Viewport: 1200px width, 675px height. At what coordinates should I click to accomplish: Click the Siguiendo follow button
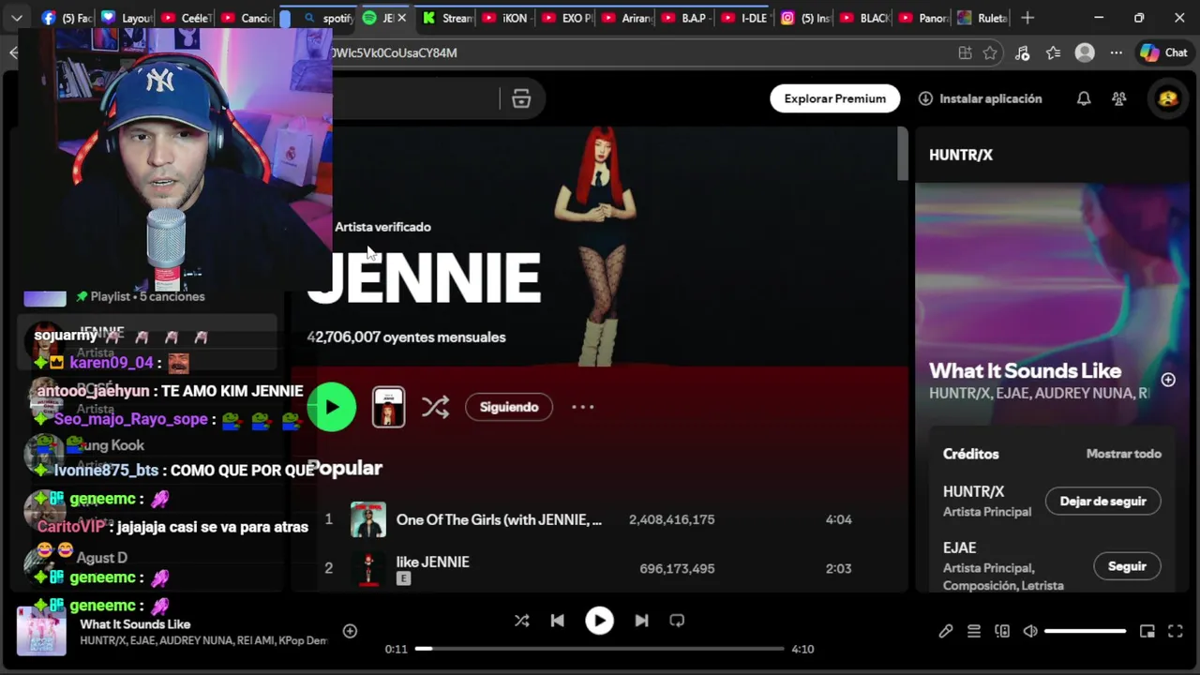(x=509, y=407)
